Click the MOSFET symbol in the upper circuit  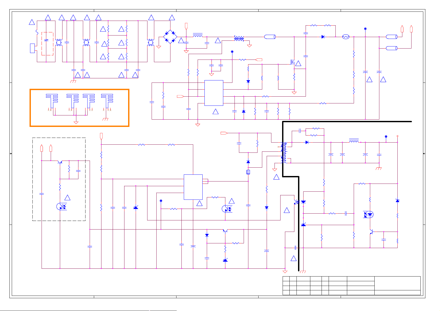pos(293,62)
